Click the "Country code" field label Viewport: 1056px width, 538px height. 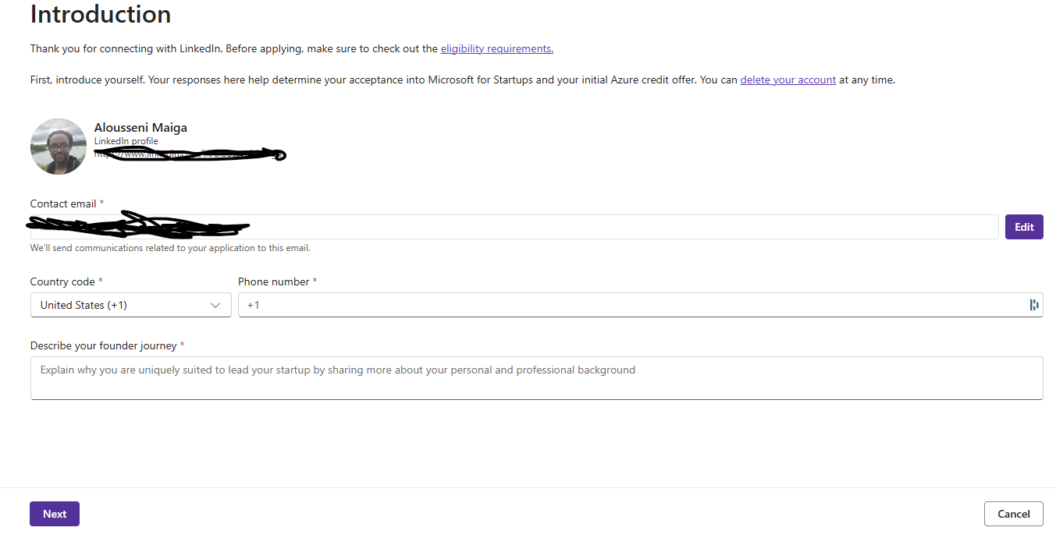click(62, 281)
